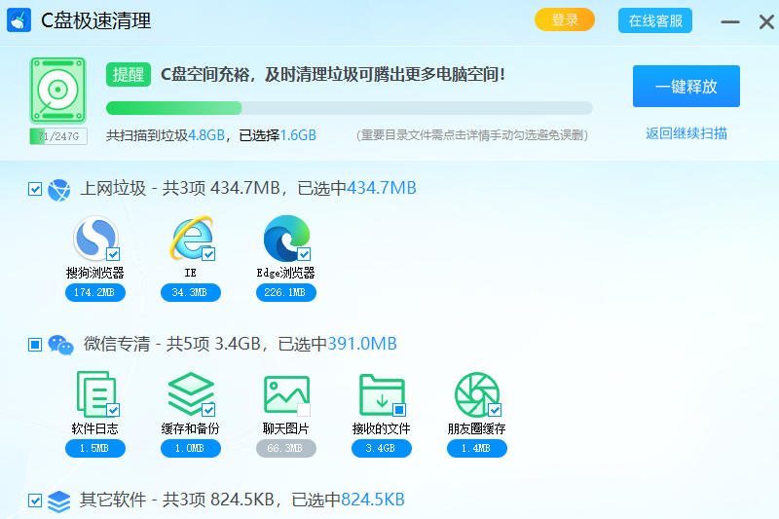The width and height of the screenshot is (779, 519).
Task: Click the 聊天图片 chat images icon
Action: point(286,394)
